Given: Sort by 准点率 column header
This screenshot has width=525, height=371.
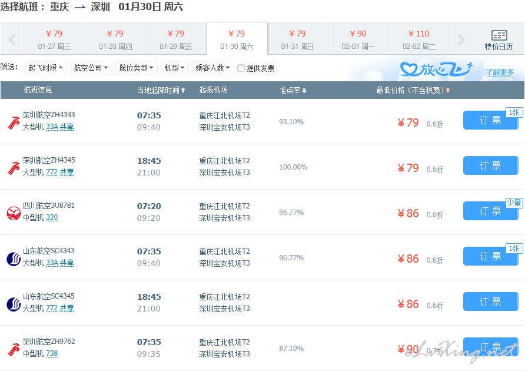Looking at the screenshot, I should [x=293, y=90].
